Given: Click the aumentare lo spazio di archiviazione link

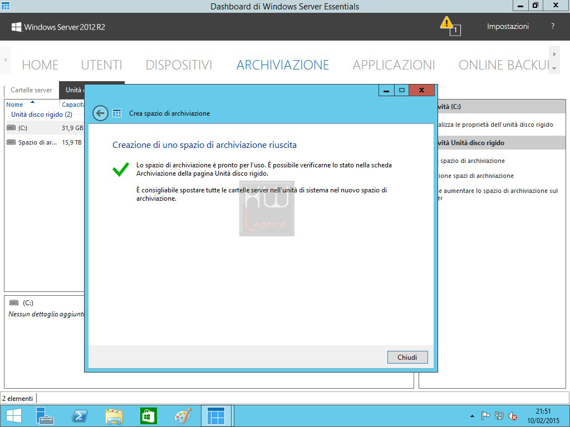Looking at the screenshot, I should pos(498,194).
